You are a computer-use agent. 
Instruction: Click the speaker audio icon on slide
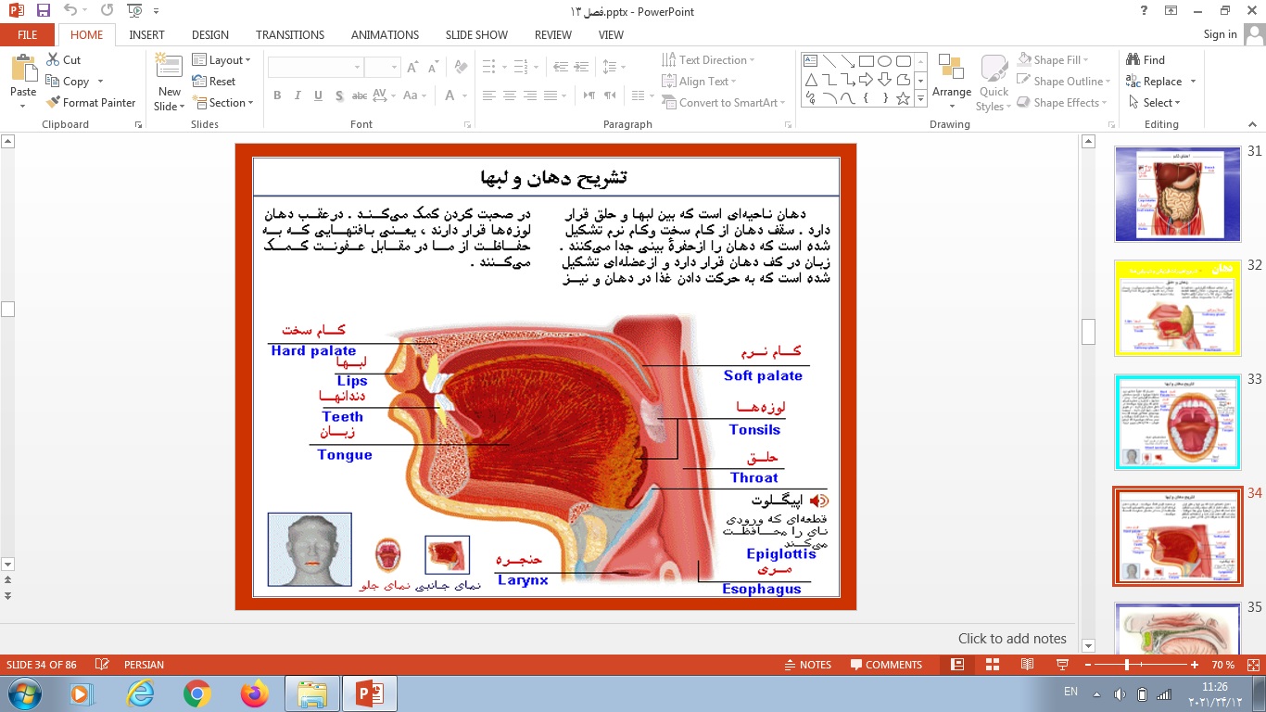coord(818,501)
